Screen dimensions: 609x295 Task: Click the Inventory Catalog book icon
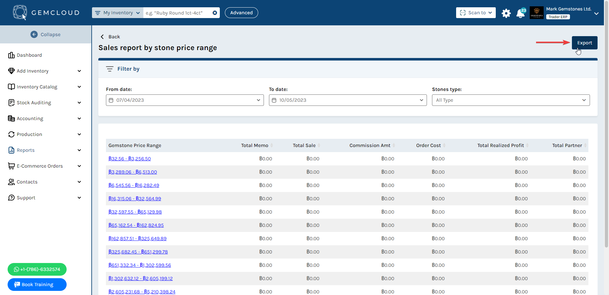pyautogui.click(x=11, y=87)
